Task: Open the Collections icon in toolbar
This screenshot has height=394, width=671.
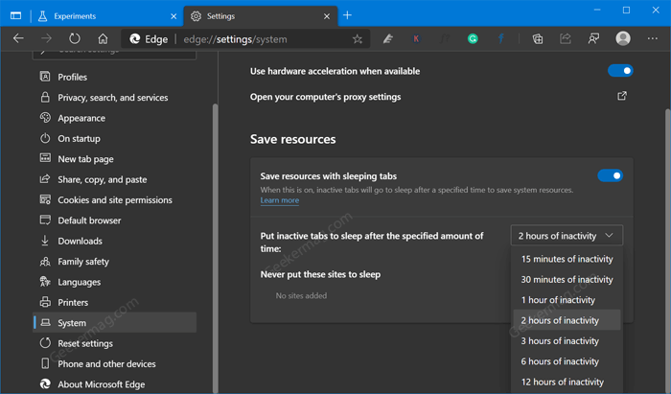Action: [x=538, y=39]
